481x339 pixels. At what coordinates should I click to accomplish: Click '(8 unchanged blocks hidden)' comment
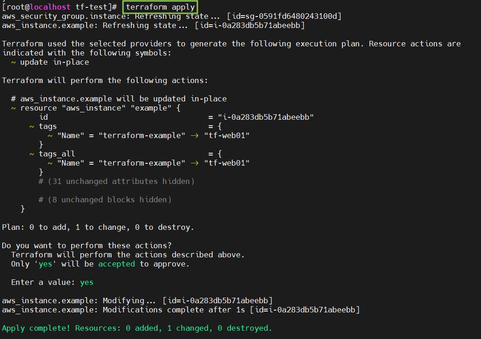pos(105,200)
